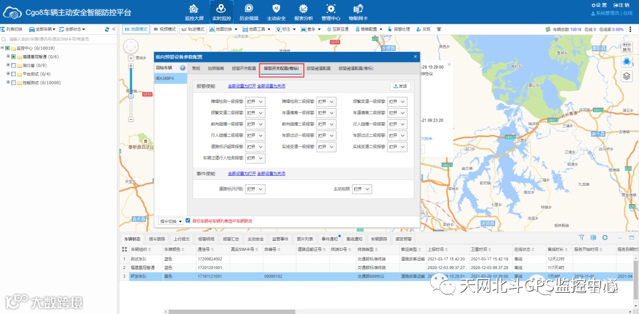Toggle the 监控中心 checkbox
Image resolution: width=639 pixels, height=314 pixels.
coord(8,48)
